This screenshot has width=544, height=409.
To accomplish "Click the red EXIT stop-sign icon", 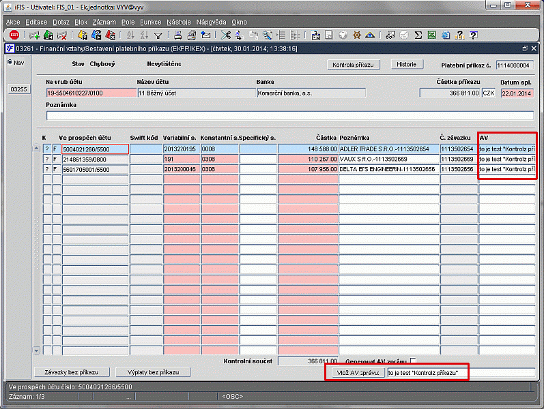I will 14,35.
